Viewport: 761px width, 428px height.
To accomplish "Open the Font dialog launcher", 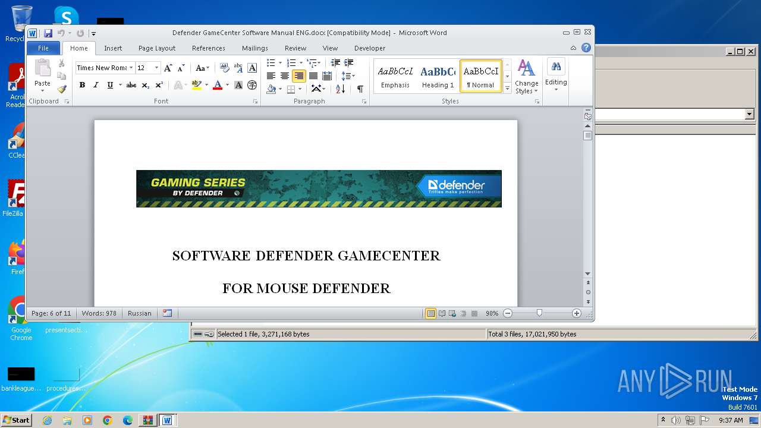I will (256, 102).
